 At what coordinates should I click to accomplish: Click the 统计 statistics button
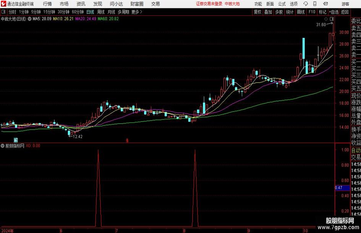pyautogui.click(x=290, y=12)
